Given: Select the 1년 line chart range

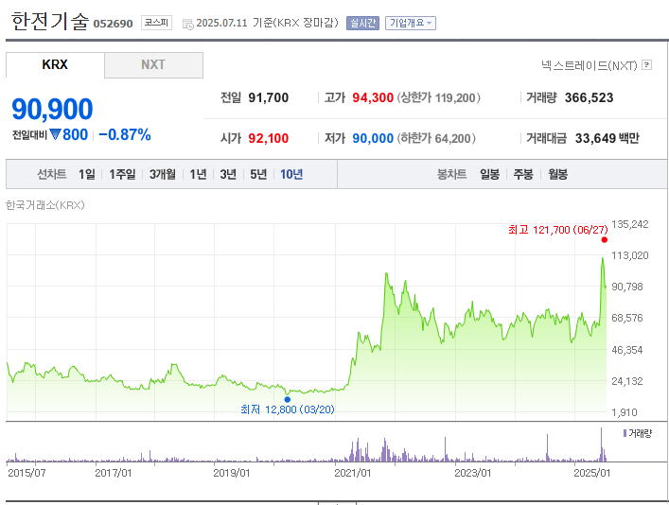Looking at the screenshot, I should click(198, 174).
